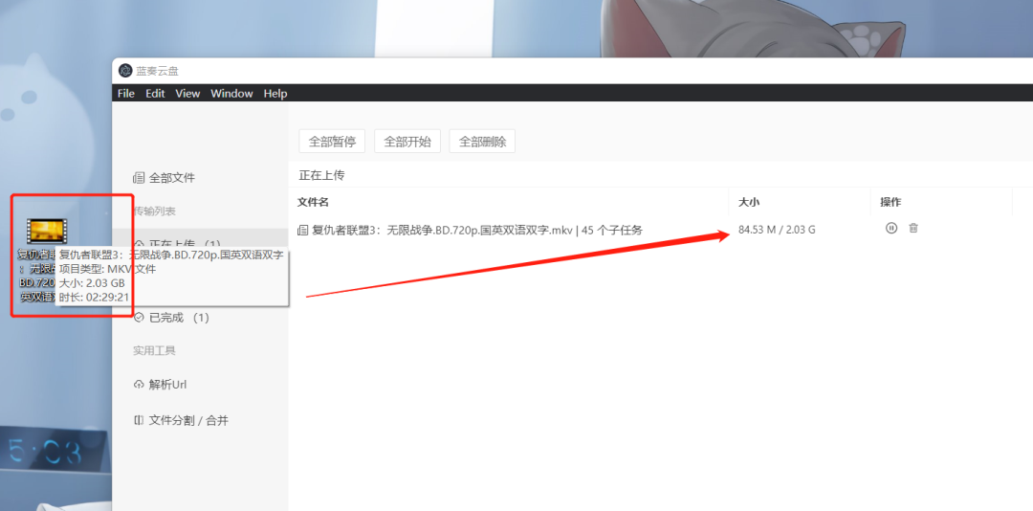Image resolution: width=1033 pixels, height=511 pixels.
Task: Open the View menu
Action: (x=187, y=94)
